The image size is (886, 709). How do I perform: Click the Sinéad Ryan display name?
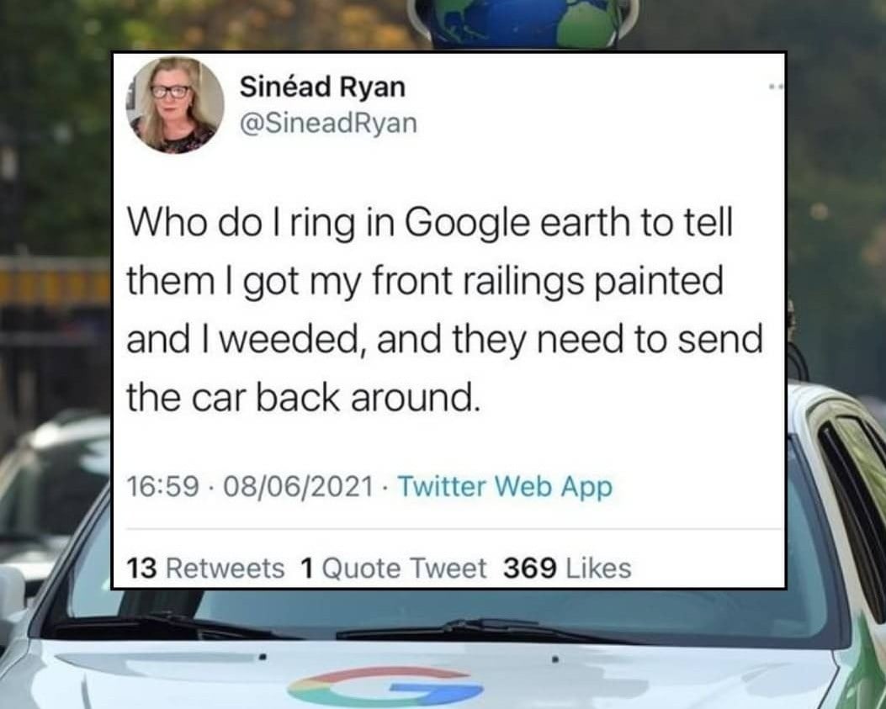(x=322, y=87)
